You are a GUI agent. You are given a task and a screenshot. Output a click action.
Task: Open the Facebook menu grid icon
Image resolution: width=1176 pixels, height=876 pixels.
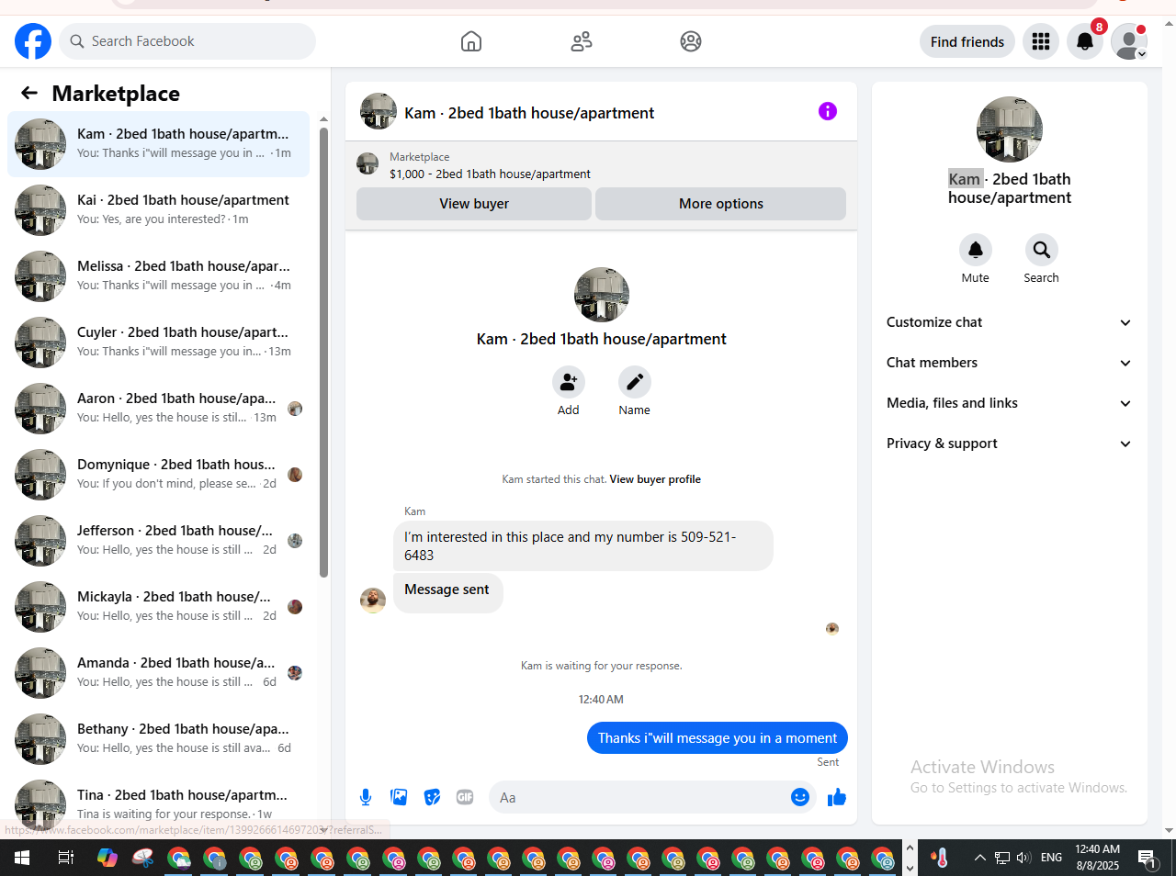1041,41
